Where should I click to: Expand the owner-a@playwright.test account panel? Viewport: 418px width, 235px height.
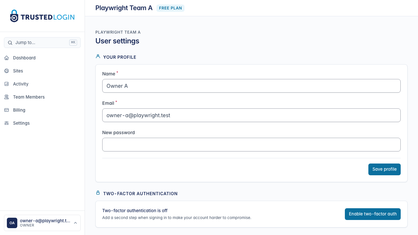(42, 223)
